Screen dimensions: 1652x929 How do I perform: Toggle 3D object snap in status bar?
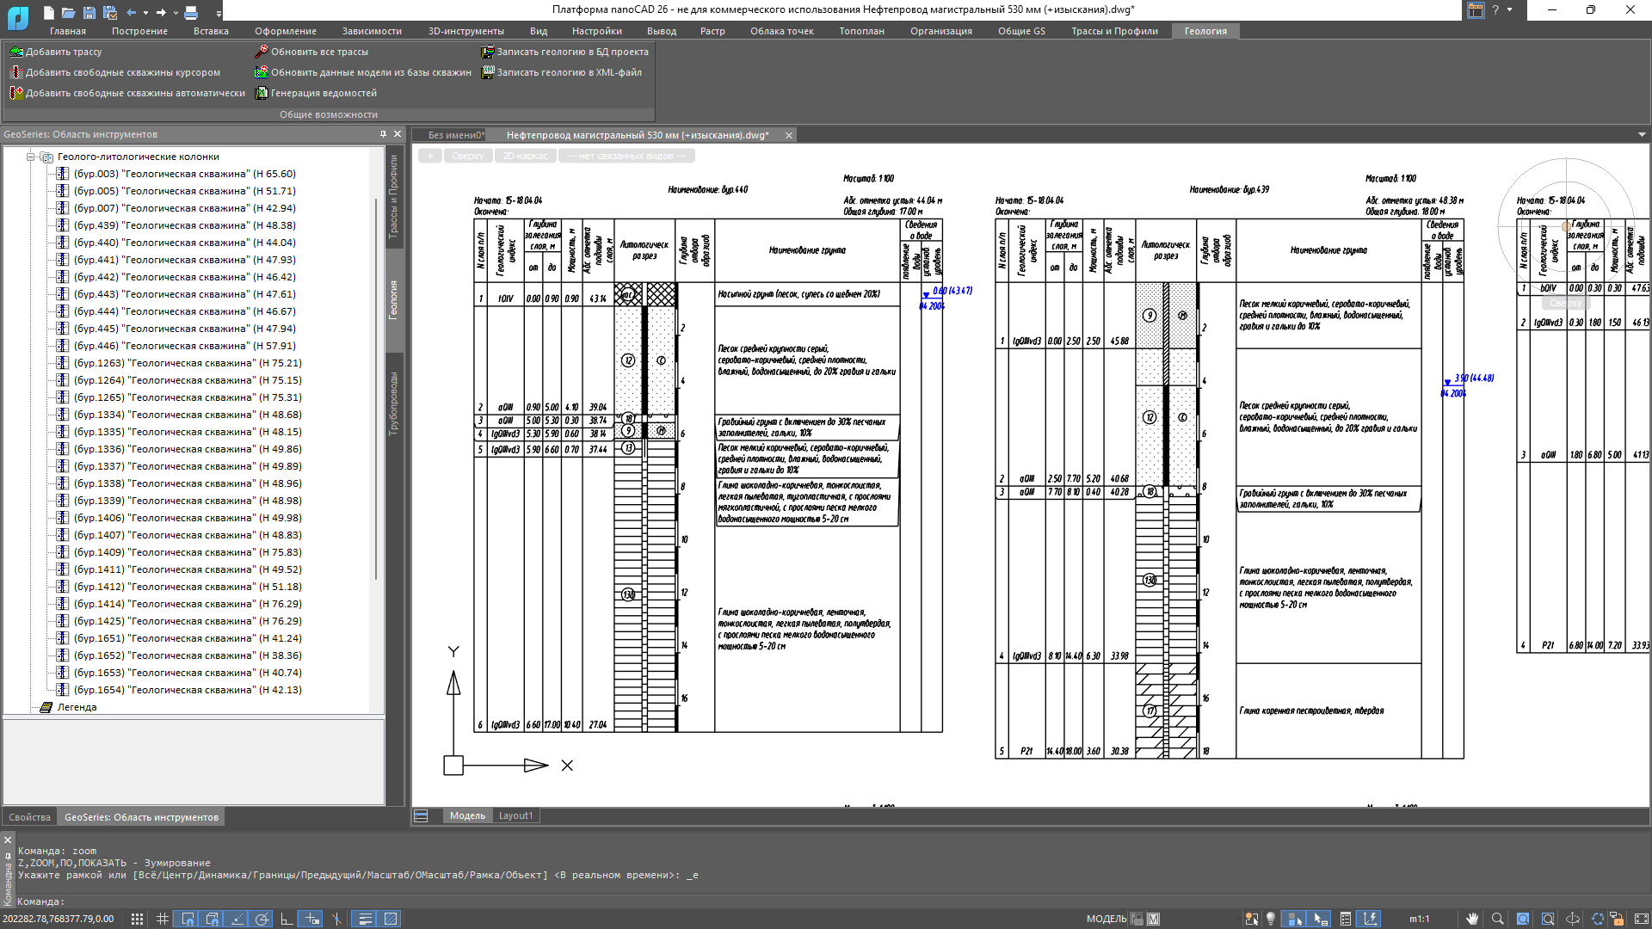213,919
